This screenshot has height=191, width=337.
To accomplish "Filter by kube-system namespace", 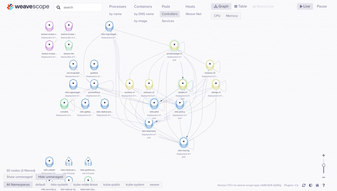I will [135, 184].
